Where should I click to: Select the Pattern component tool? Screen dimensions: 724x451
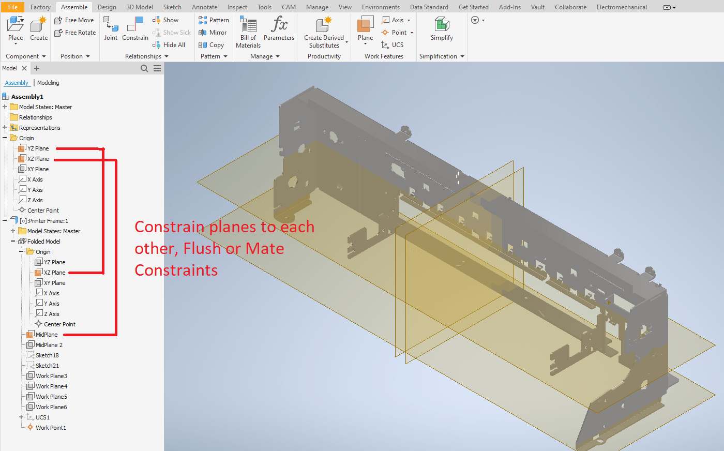click(x=214, y=20)
